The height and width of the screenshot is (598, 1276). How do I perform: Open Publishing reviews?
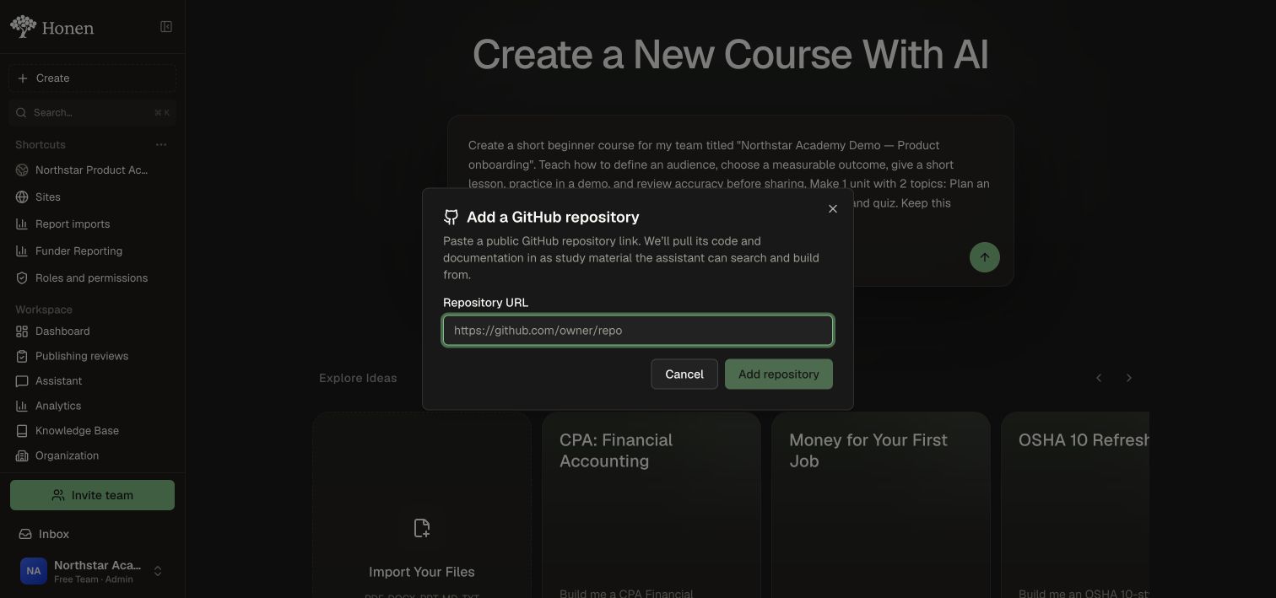[x=93, y=356]
